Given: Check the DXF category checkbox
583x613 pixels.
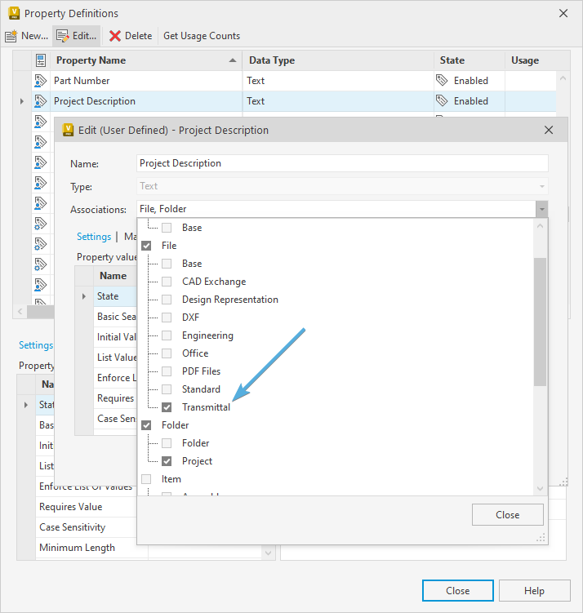Looking at the screenshot, I should click(x=167, y=318).
